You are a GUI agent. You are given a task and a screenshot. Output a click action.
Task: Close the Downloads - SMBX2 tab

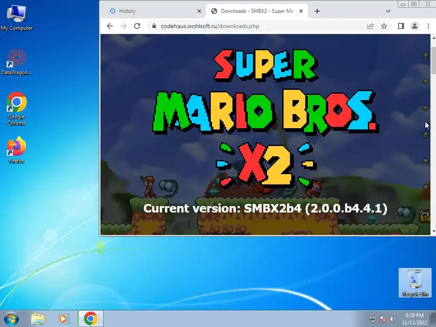coord(301,11)
